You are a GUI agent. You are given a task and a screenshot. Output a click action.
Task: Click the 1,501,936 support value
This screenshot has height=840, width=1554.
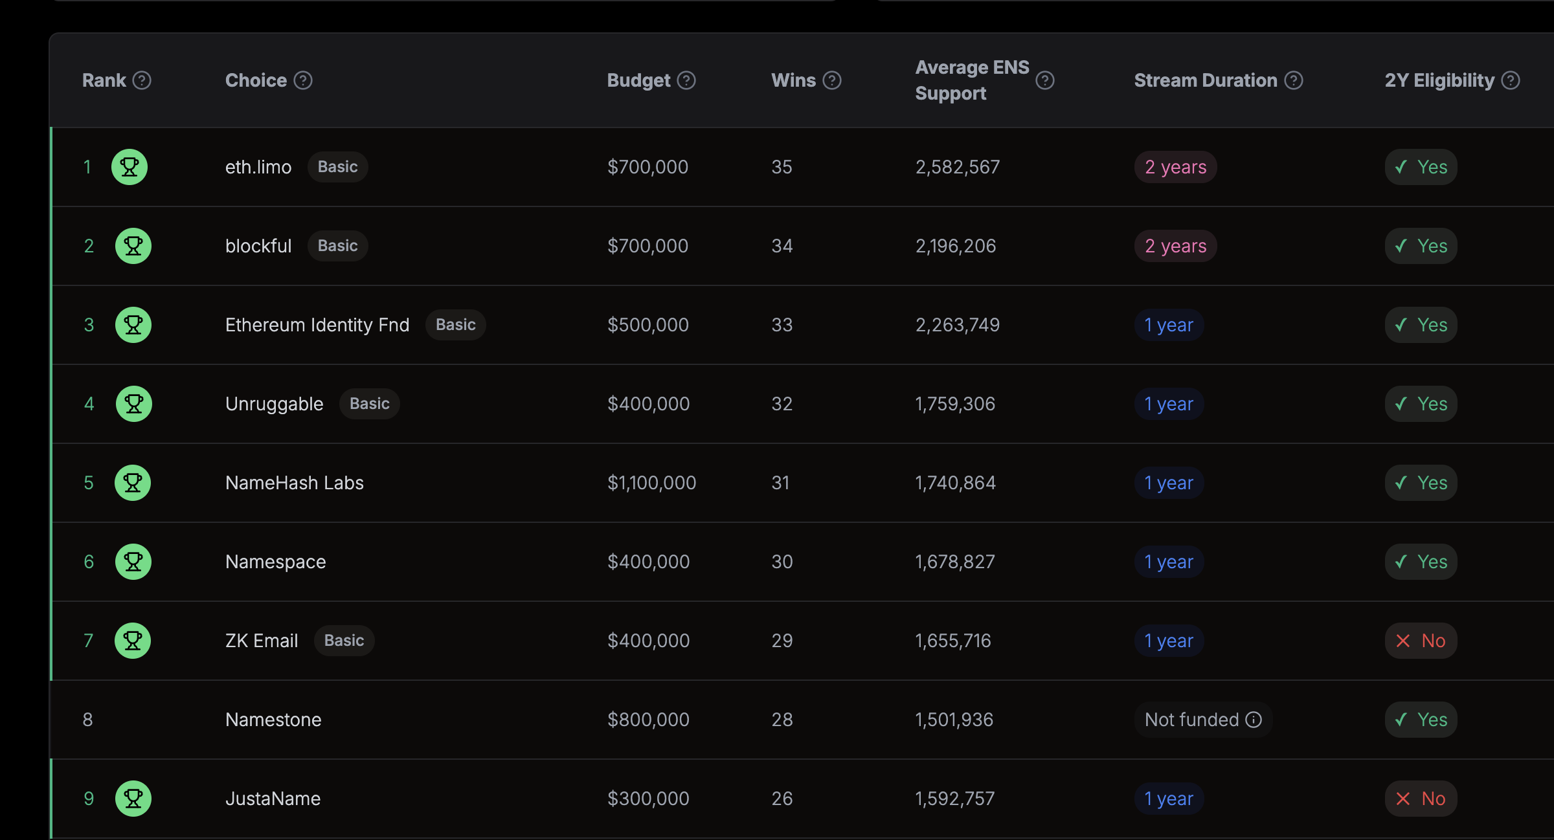pos(954,720)
